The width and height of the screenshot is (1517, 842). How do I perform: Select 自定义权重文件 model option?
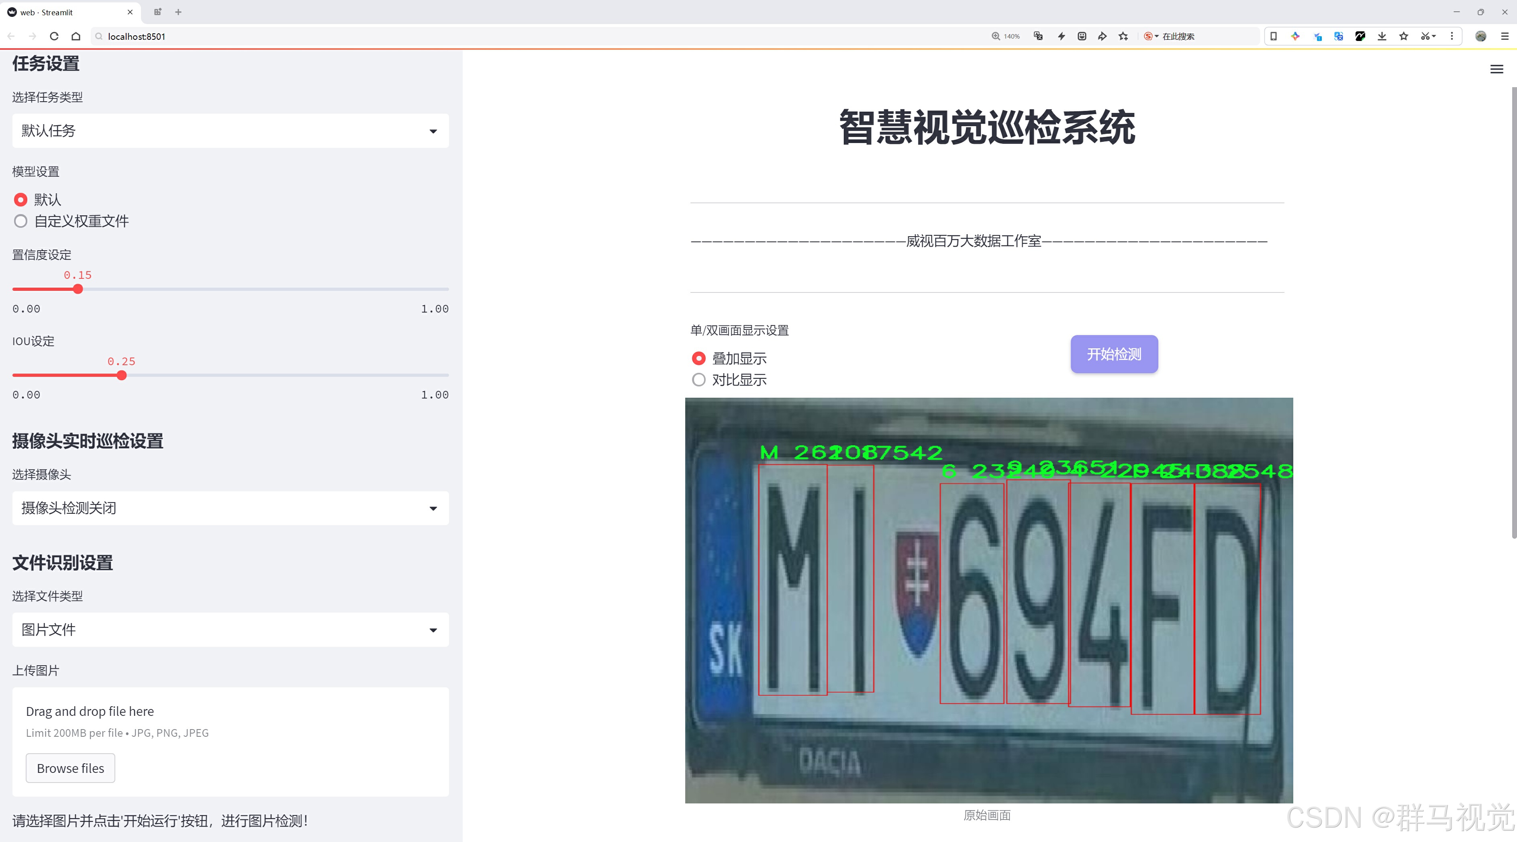coord(20,221)
